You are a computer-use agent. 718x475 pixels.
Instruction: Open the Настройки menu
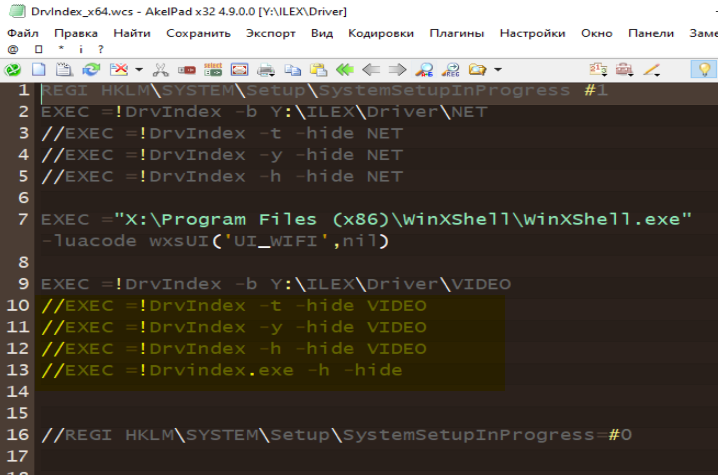(533, 33)
